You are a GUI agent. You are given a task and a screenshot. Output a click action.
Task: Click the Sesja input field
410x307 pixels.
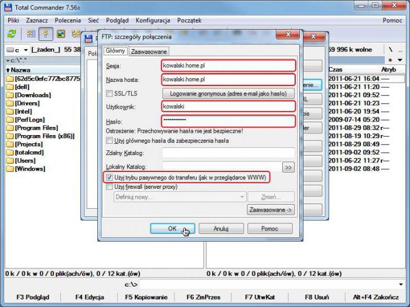[x=228, y=65]
